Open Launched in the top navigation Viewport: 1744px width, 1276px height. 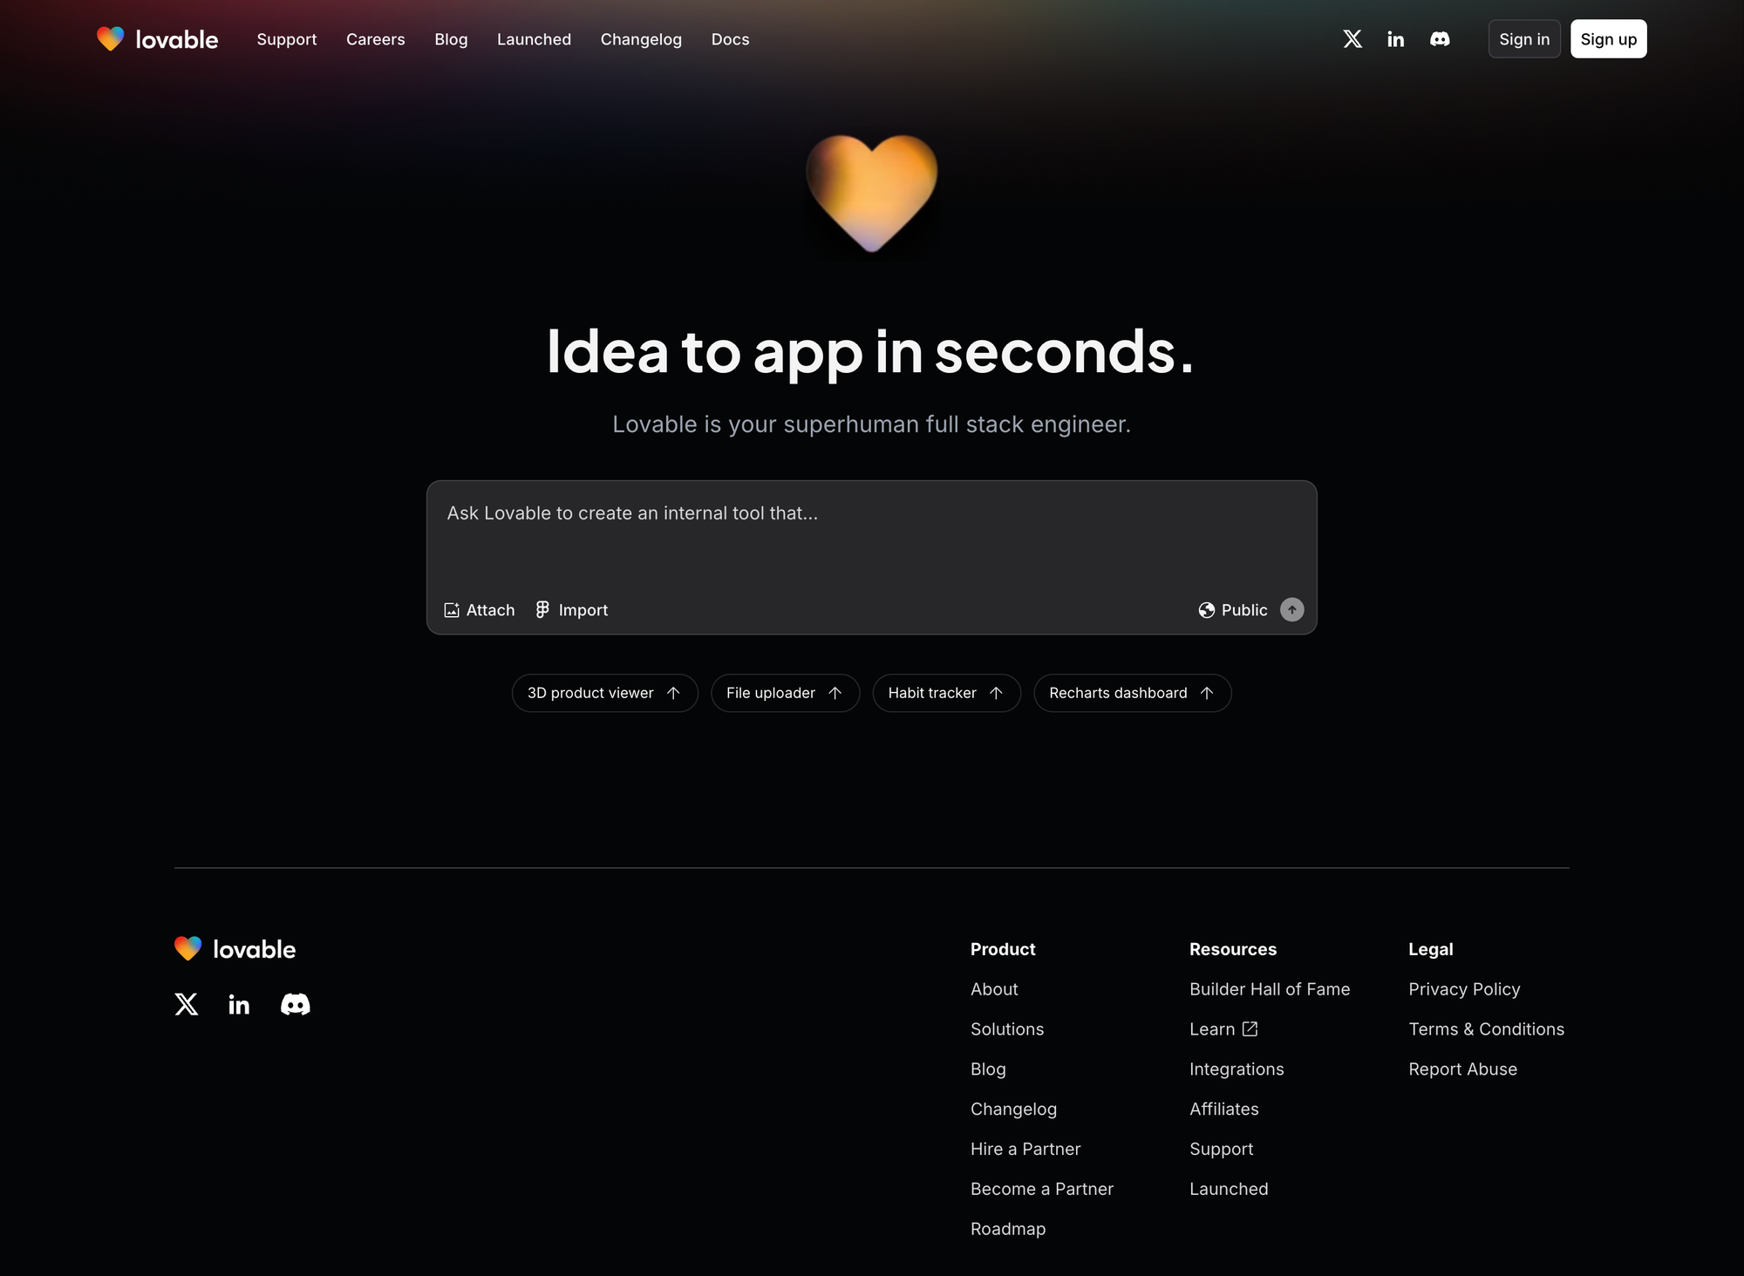tap(535, 39)
